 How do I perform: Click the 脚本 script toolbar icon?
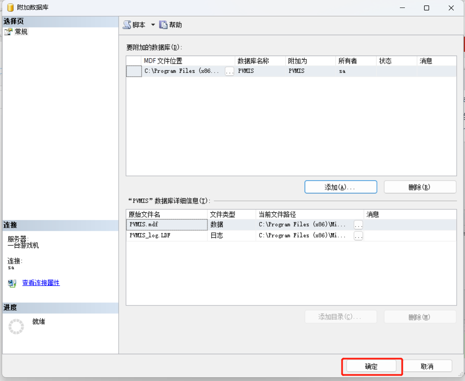tap(127, 25)
